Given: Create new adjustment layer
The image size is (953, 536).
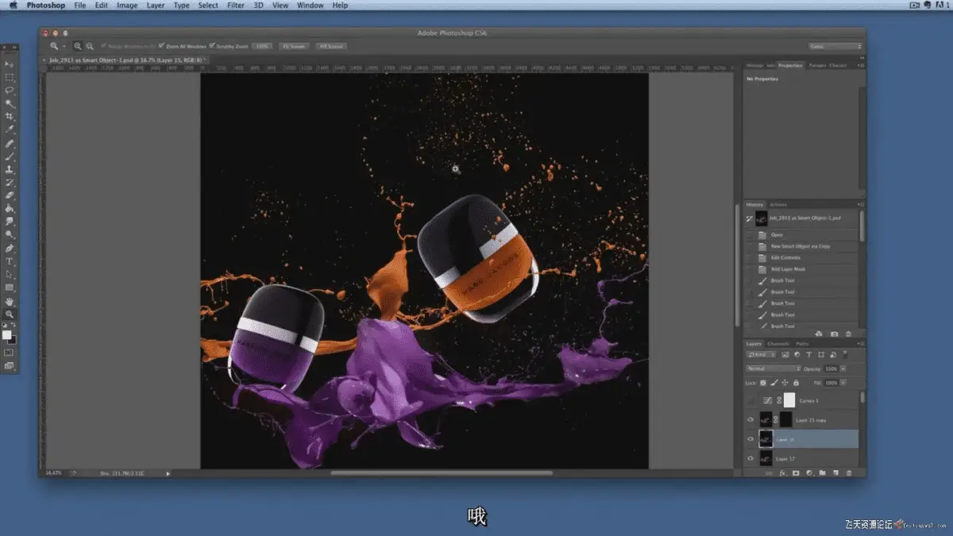Looking at the screenshot, I should tap(808, 473).
